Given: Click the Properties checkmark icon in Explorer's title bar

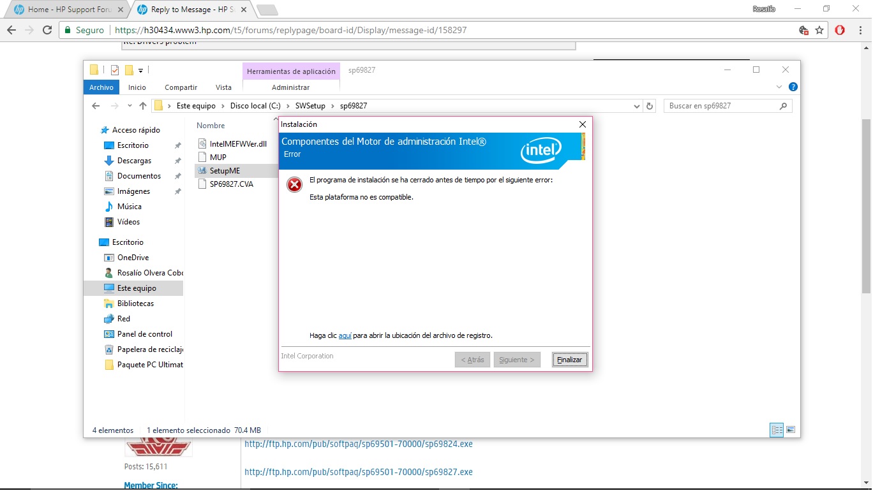Looking at the screenshot, I should tap(115, 70).
